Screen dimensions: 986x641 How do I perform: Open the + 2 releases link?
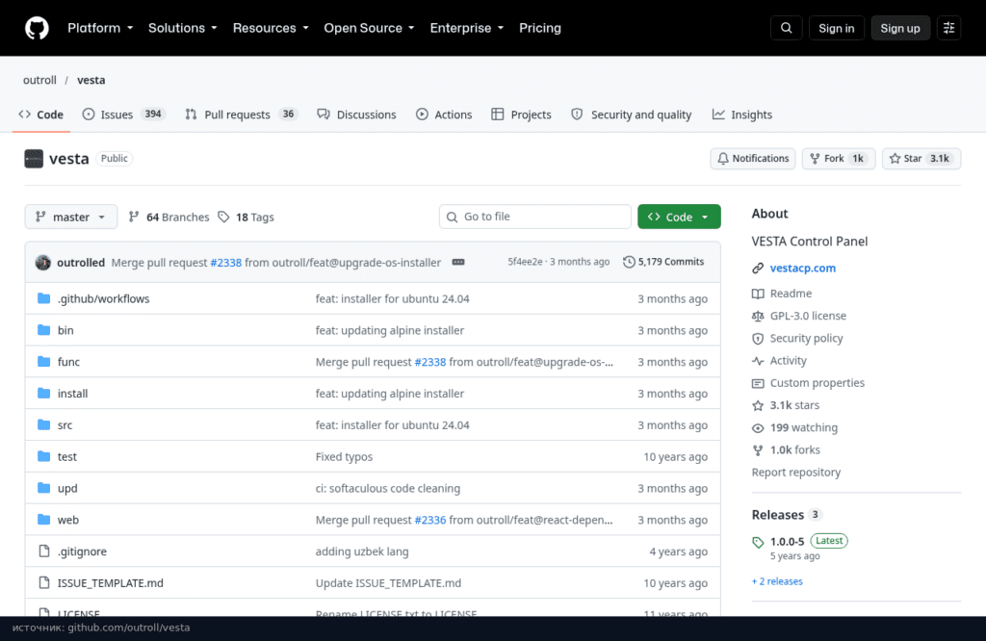tap(777, 581)
